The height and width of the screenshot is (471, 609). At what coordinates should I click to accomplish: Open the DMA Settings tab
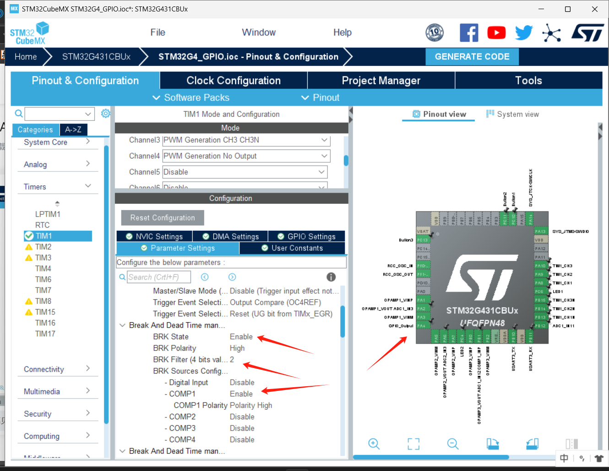[x=230, y=237]
